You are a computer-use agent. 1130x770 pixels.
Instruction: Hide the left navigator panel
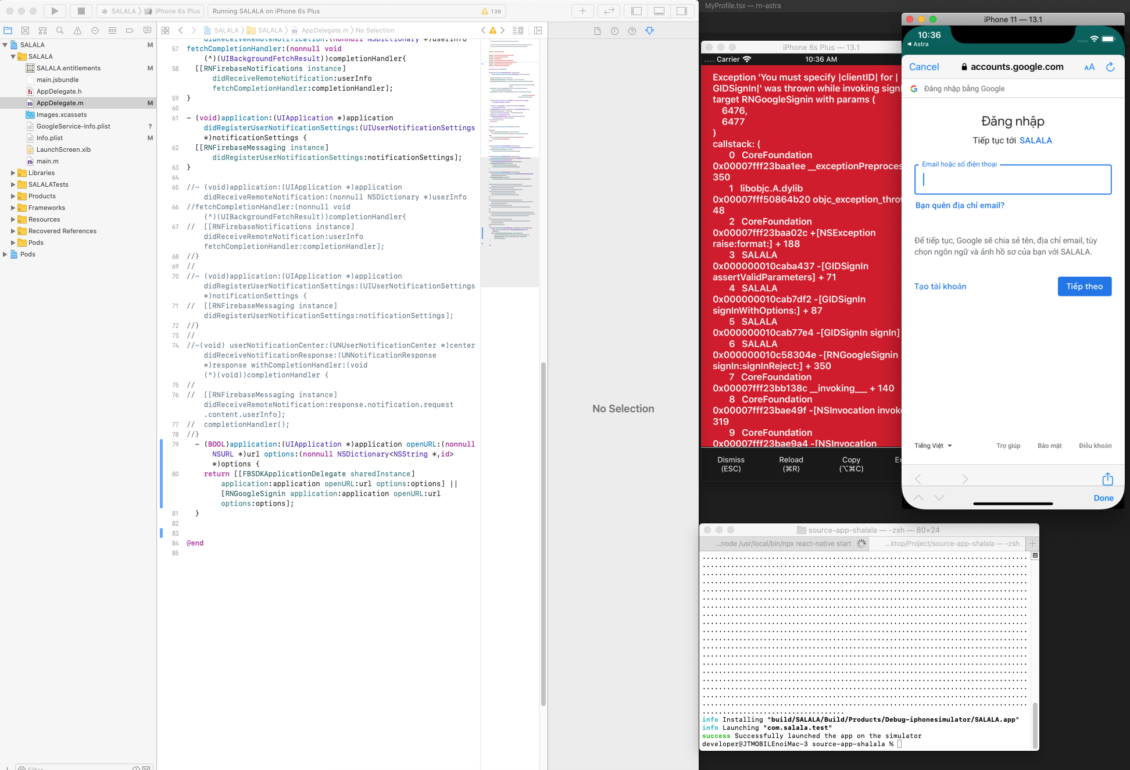[x=635, y=10]
